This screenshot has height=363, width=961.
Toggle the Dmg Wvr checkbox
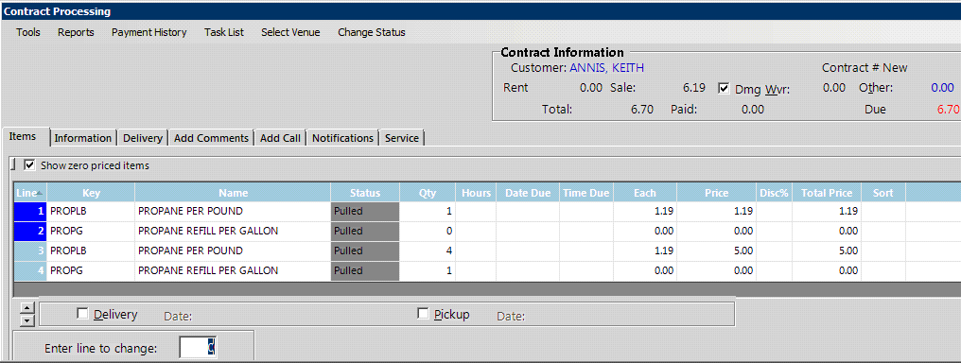pos(724,89)
